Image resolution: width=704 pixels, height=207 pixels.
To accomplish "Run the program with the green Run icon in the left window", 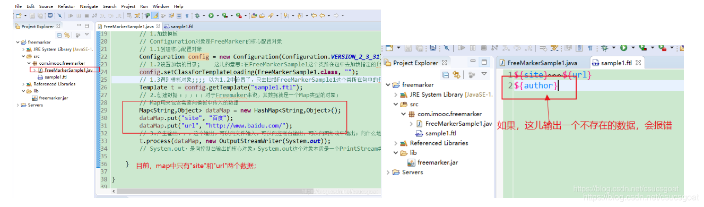I will (x=211, y=15).
